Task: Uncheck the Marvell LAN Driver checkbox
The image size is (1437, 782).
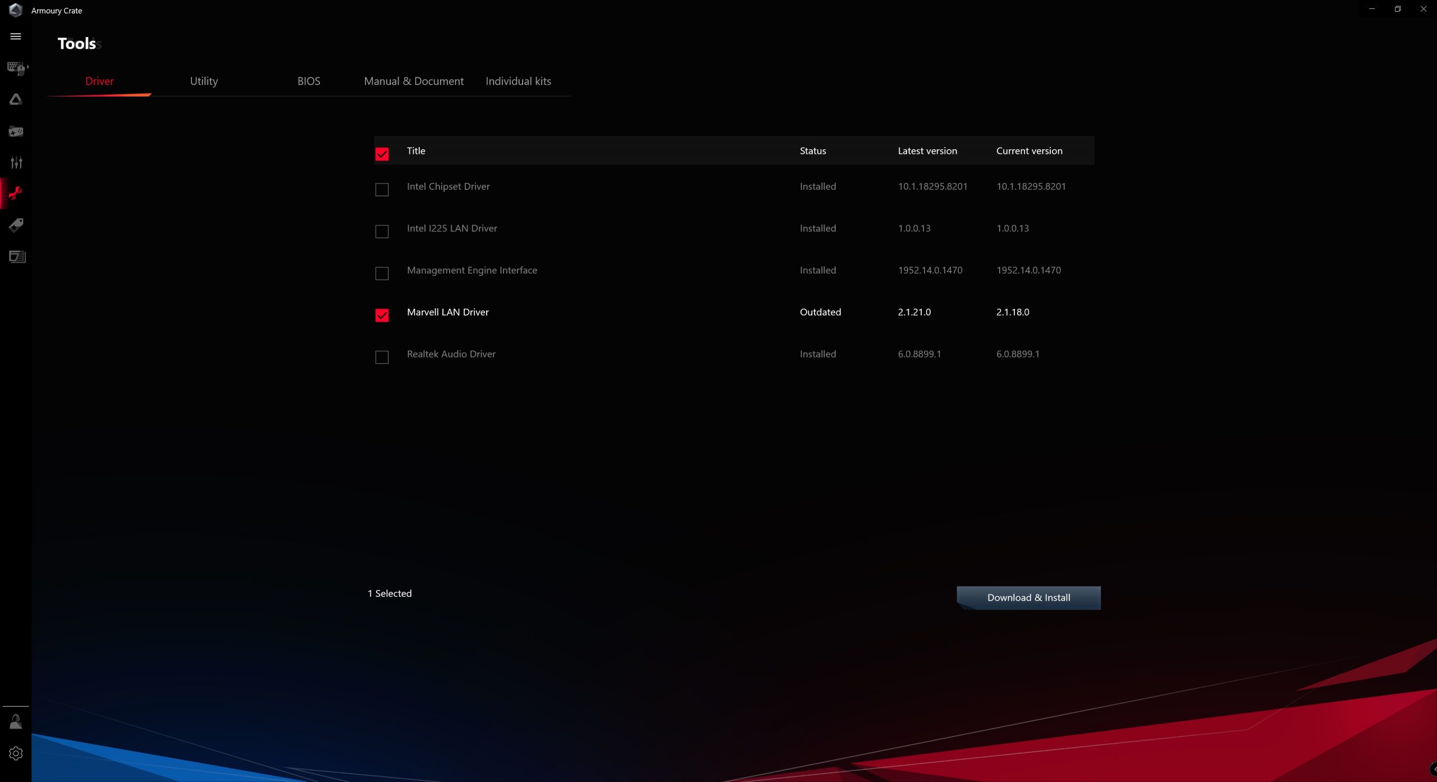Action: tap(382, 315)
